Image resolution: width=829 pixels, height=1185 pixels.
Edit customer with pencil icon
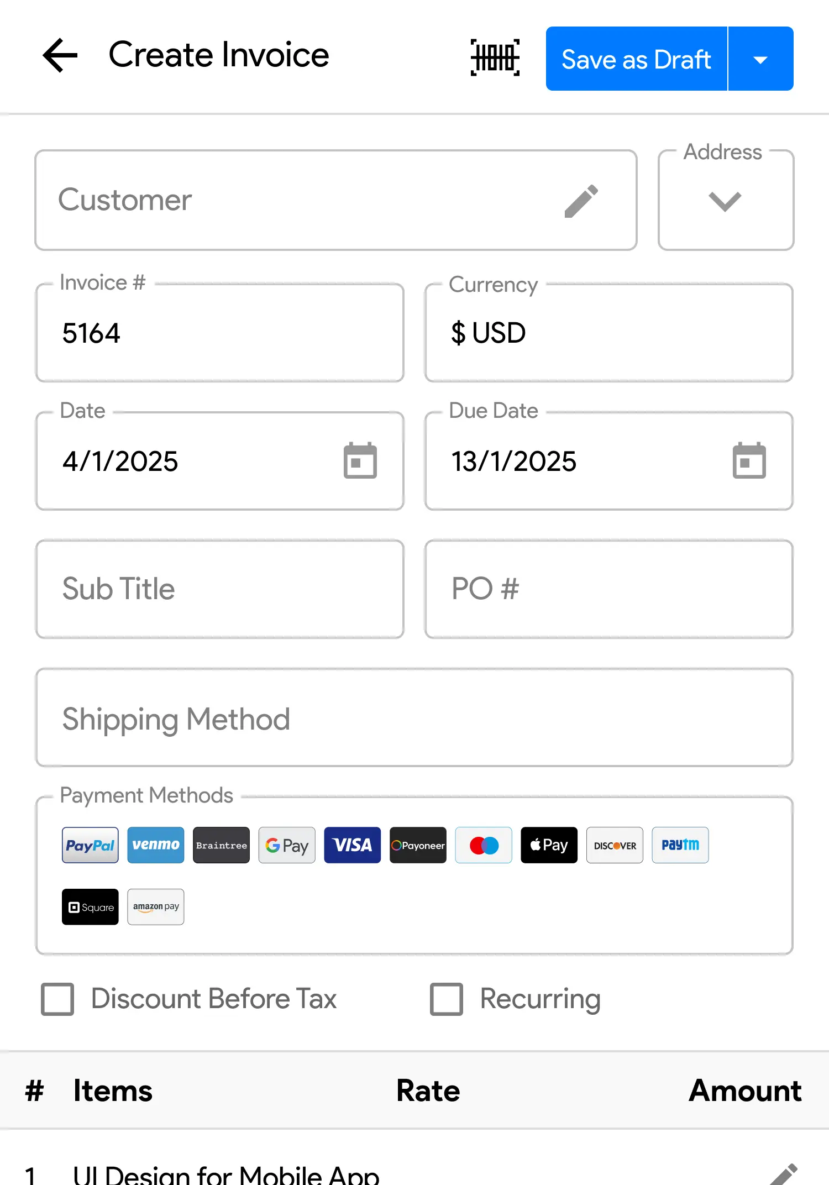tap(581, 201)
